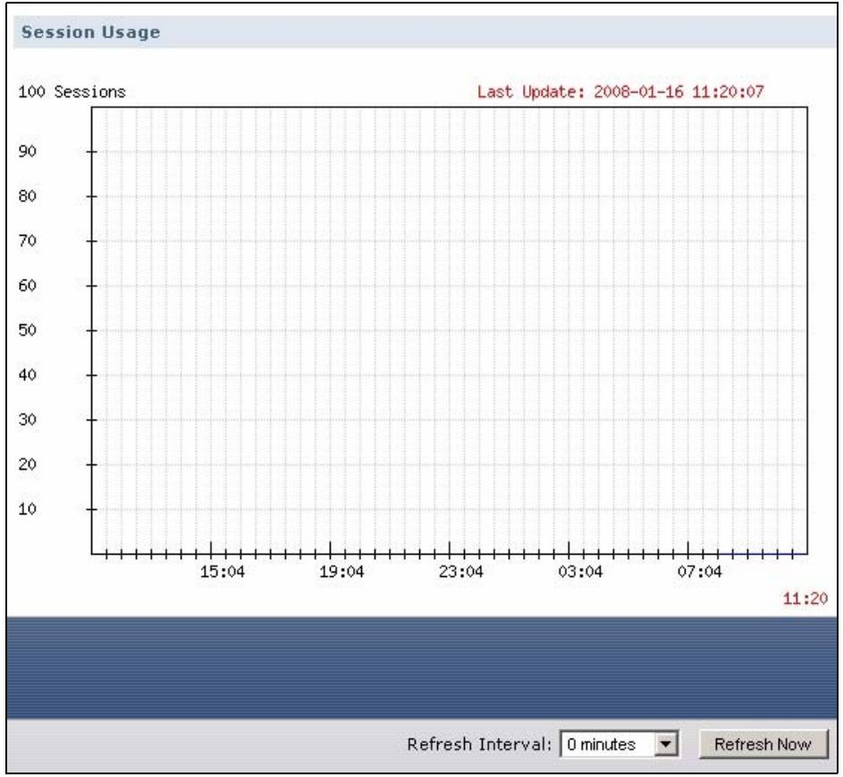The height and width of the screenshot is (777, 843).
Task: Click the red 11:20 current time label
Action: pyautogui.click(x=805, y=598)
